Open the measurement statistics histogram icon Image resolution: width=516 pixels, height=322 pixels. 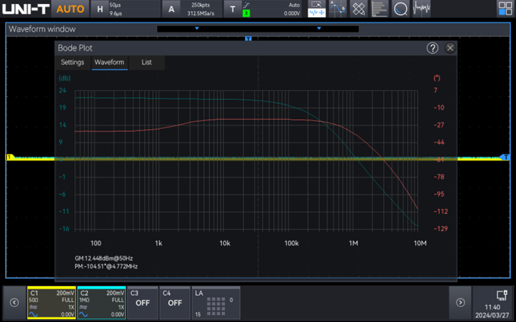pyautogui.click(x=379, y=9)
